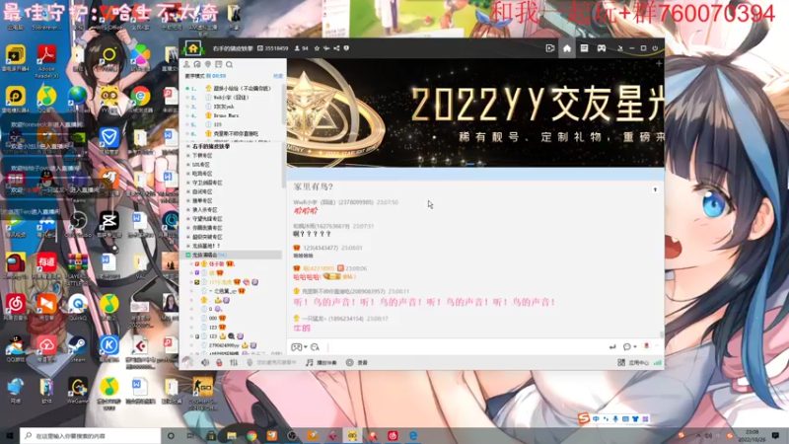Open the Steam desktop shortcut

point(78,348)
